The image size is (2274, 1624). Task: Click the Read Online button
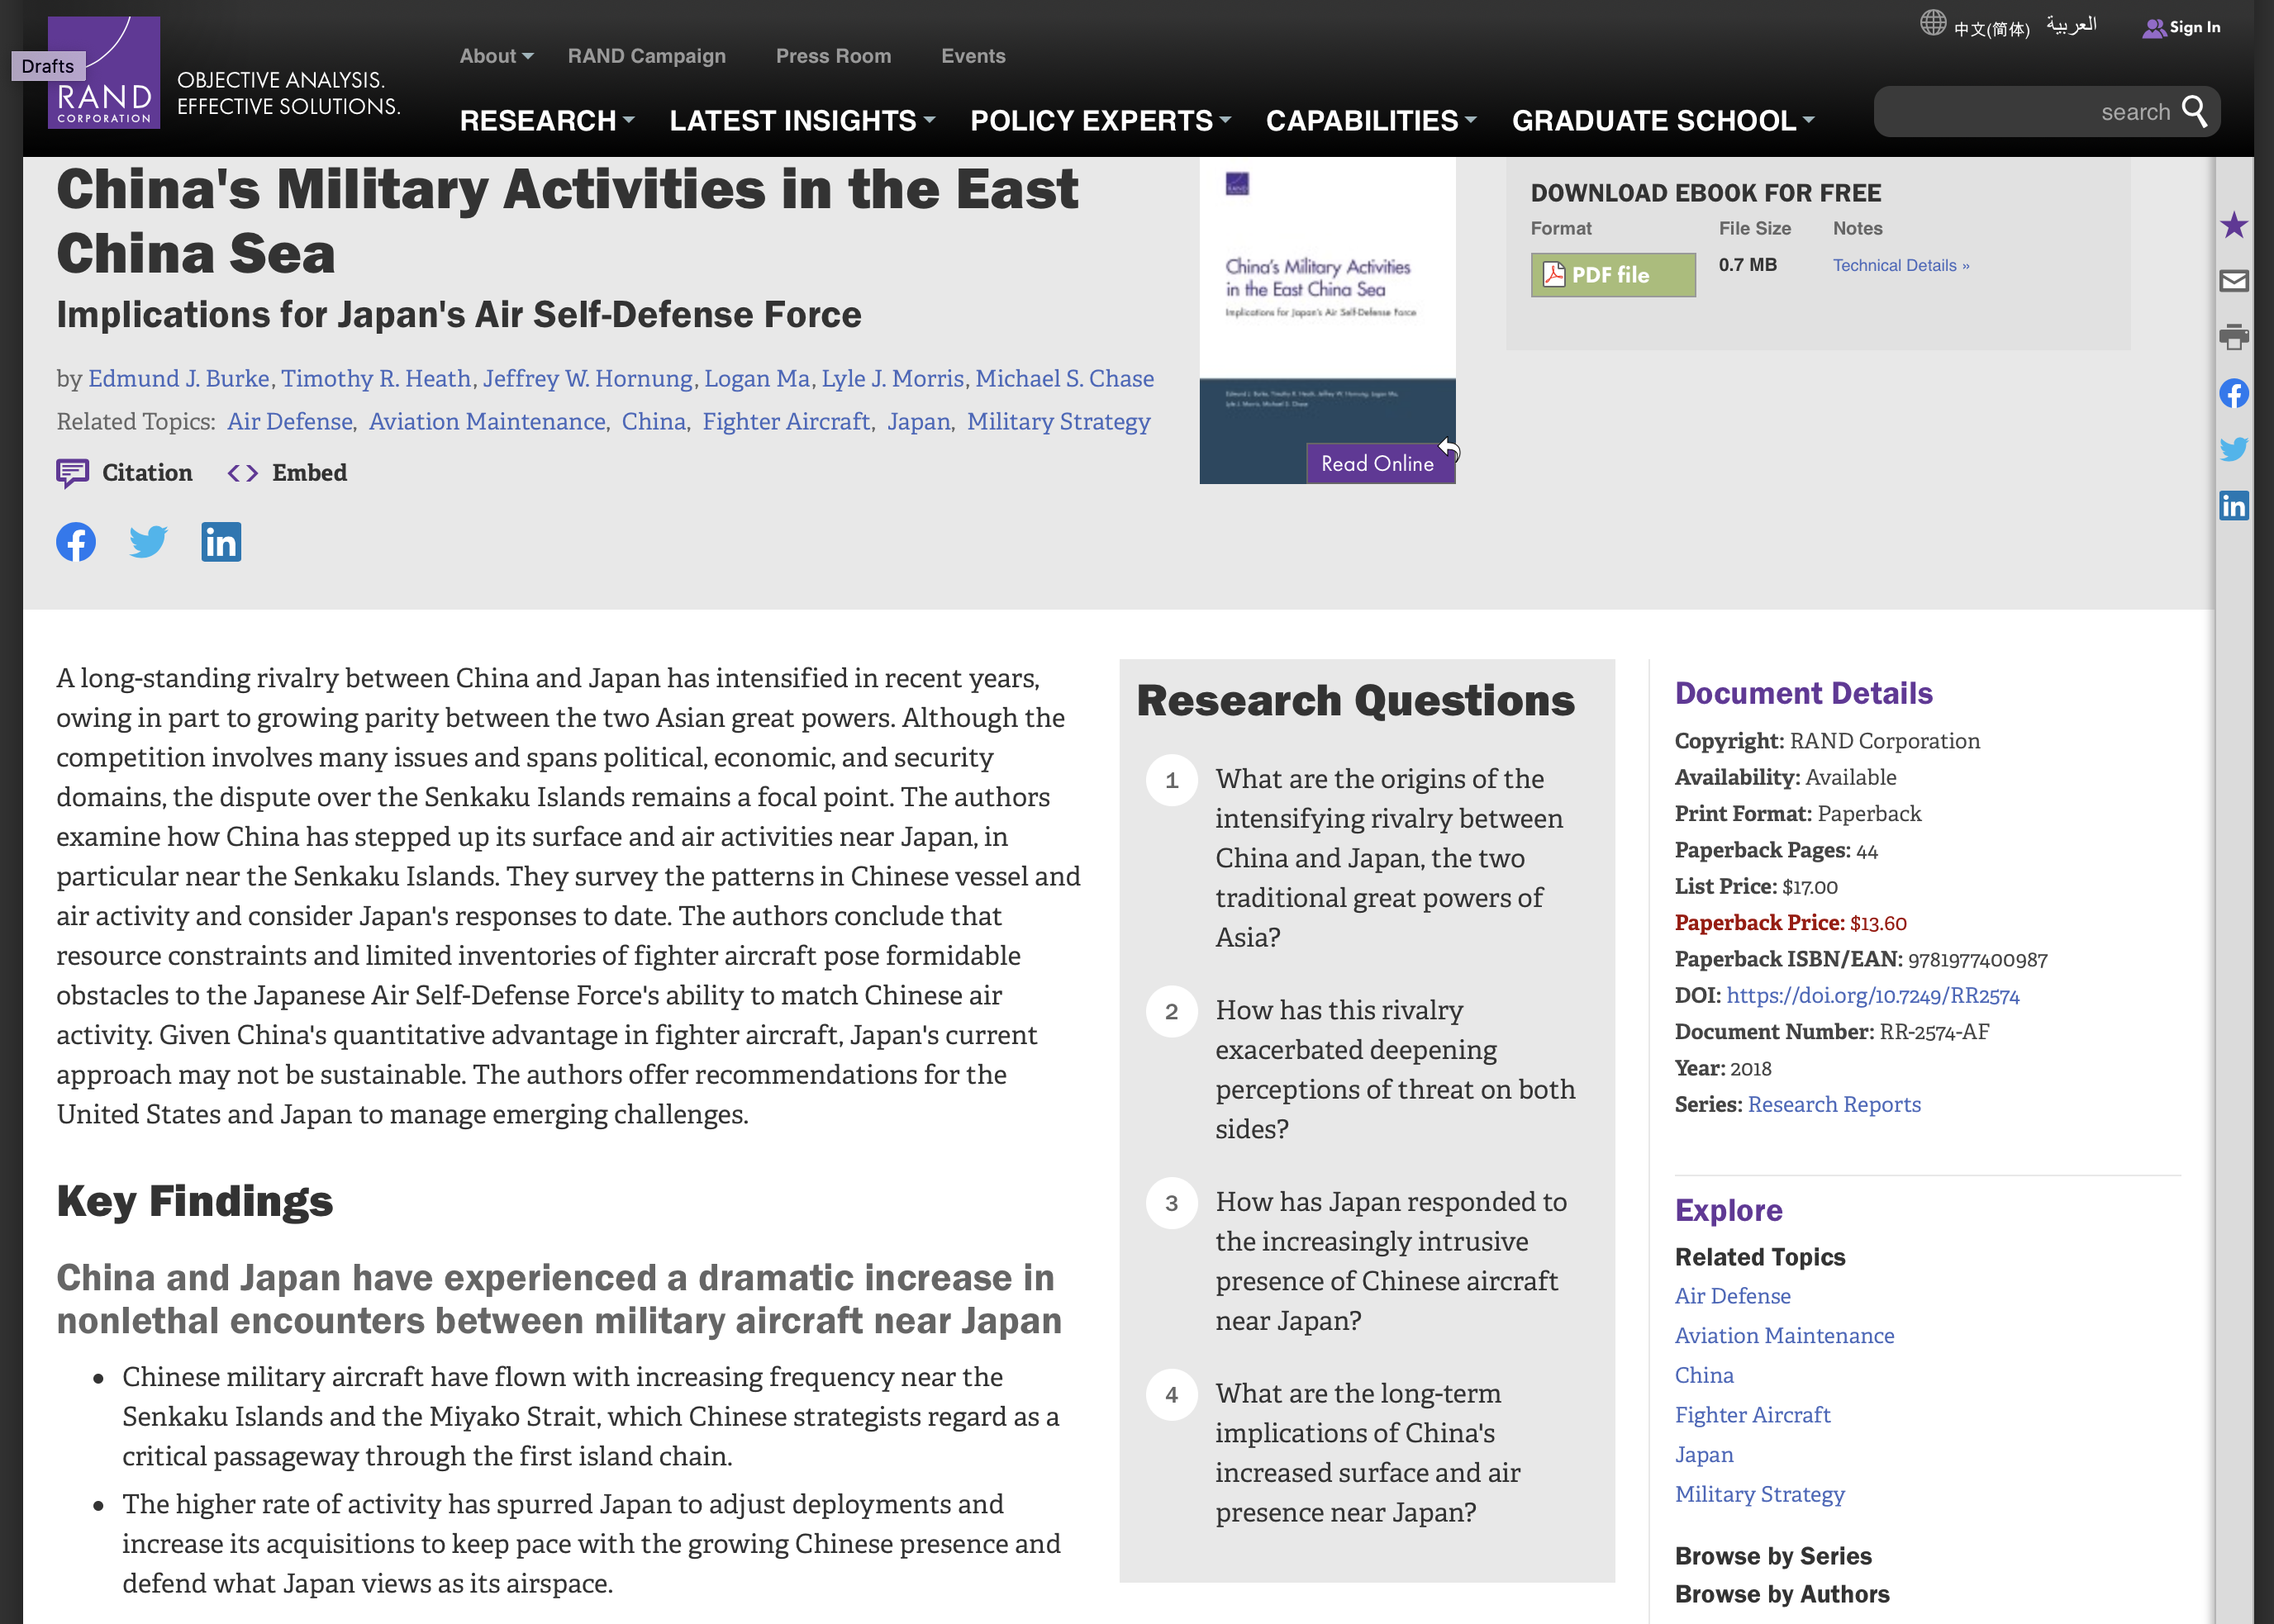(1380, 463)
